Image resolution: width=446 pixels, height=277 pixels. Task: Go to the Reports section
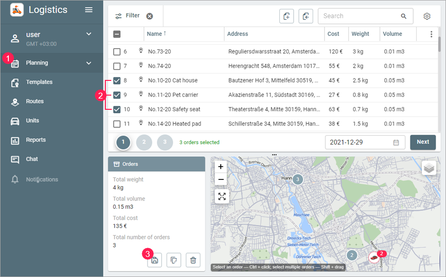click(36, 140)
